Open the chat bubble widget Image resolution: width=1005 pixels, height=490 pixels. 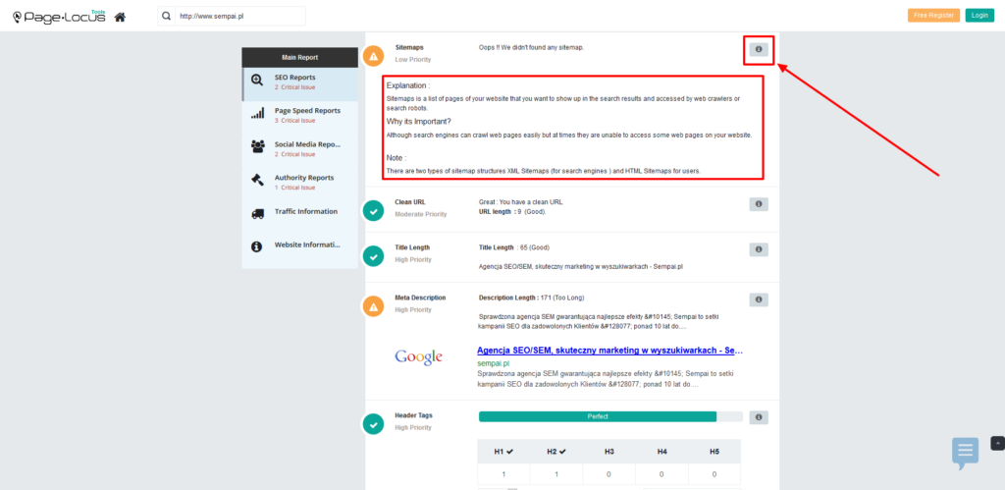tap(966, 454)
